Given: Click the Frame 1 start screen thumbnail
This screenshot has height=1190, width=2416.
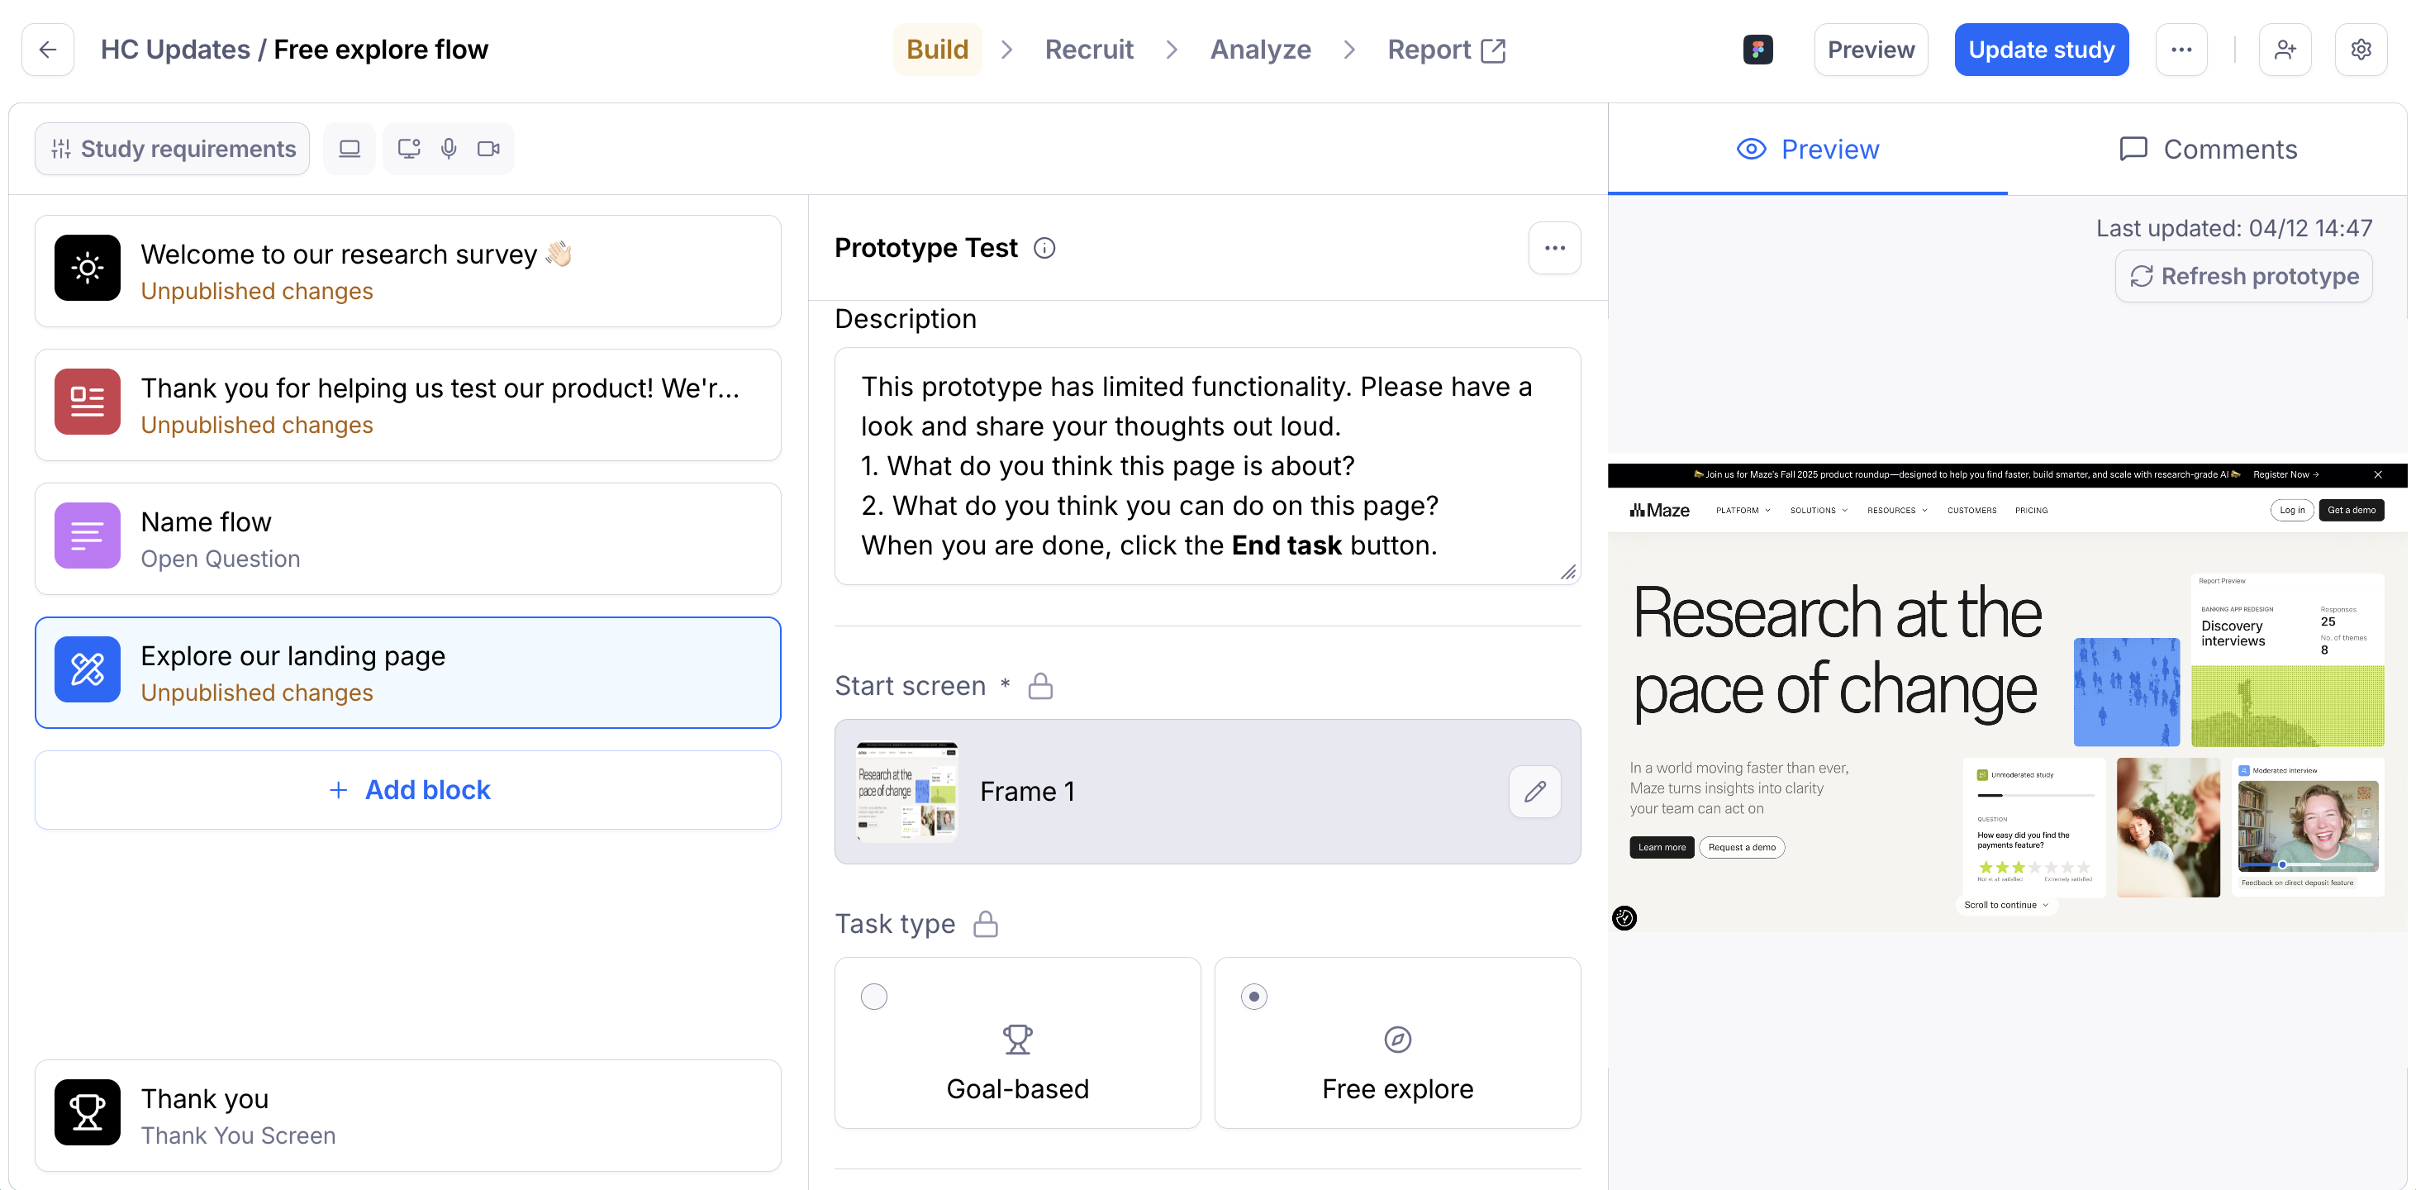Looking at the screenshot, I should click(906, 793).
